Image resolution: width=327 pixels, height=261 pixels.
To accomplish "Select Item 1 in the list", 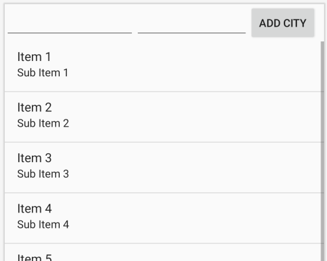I will pyautogui.click(x=34, y=57).
